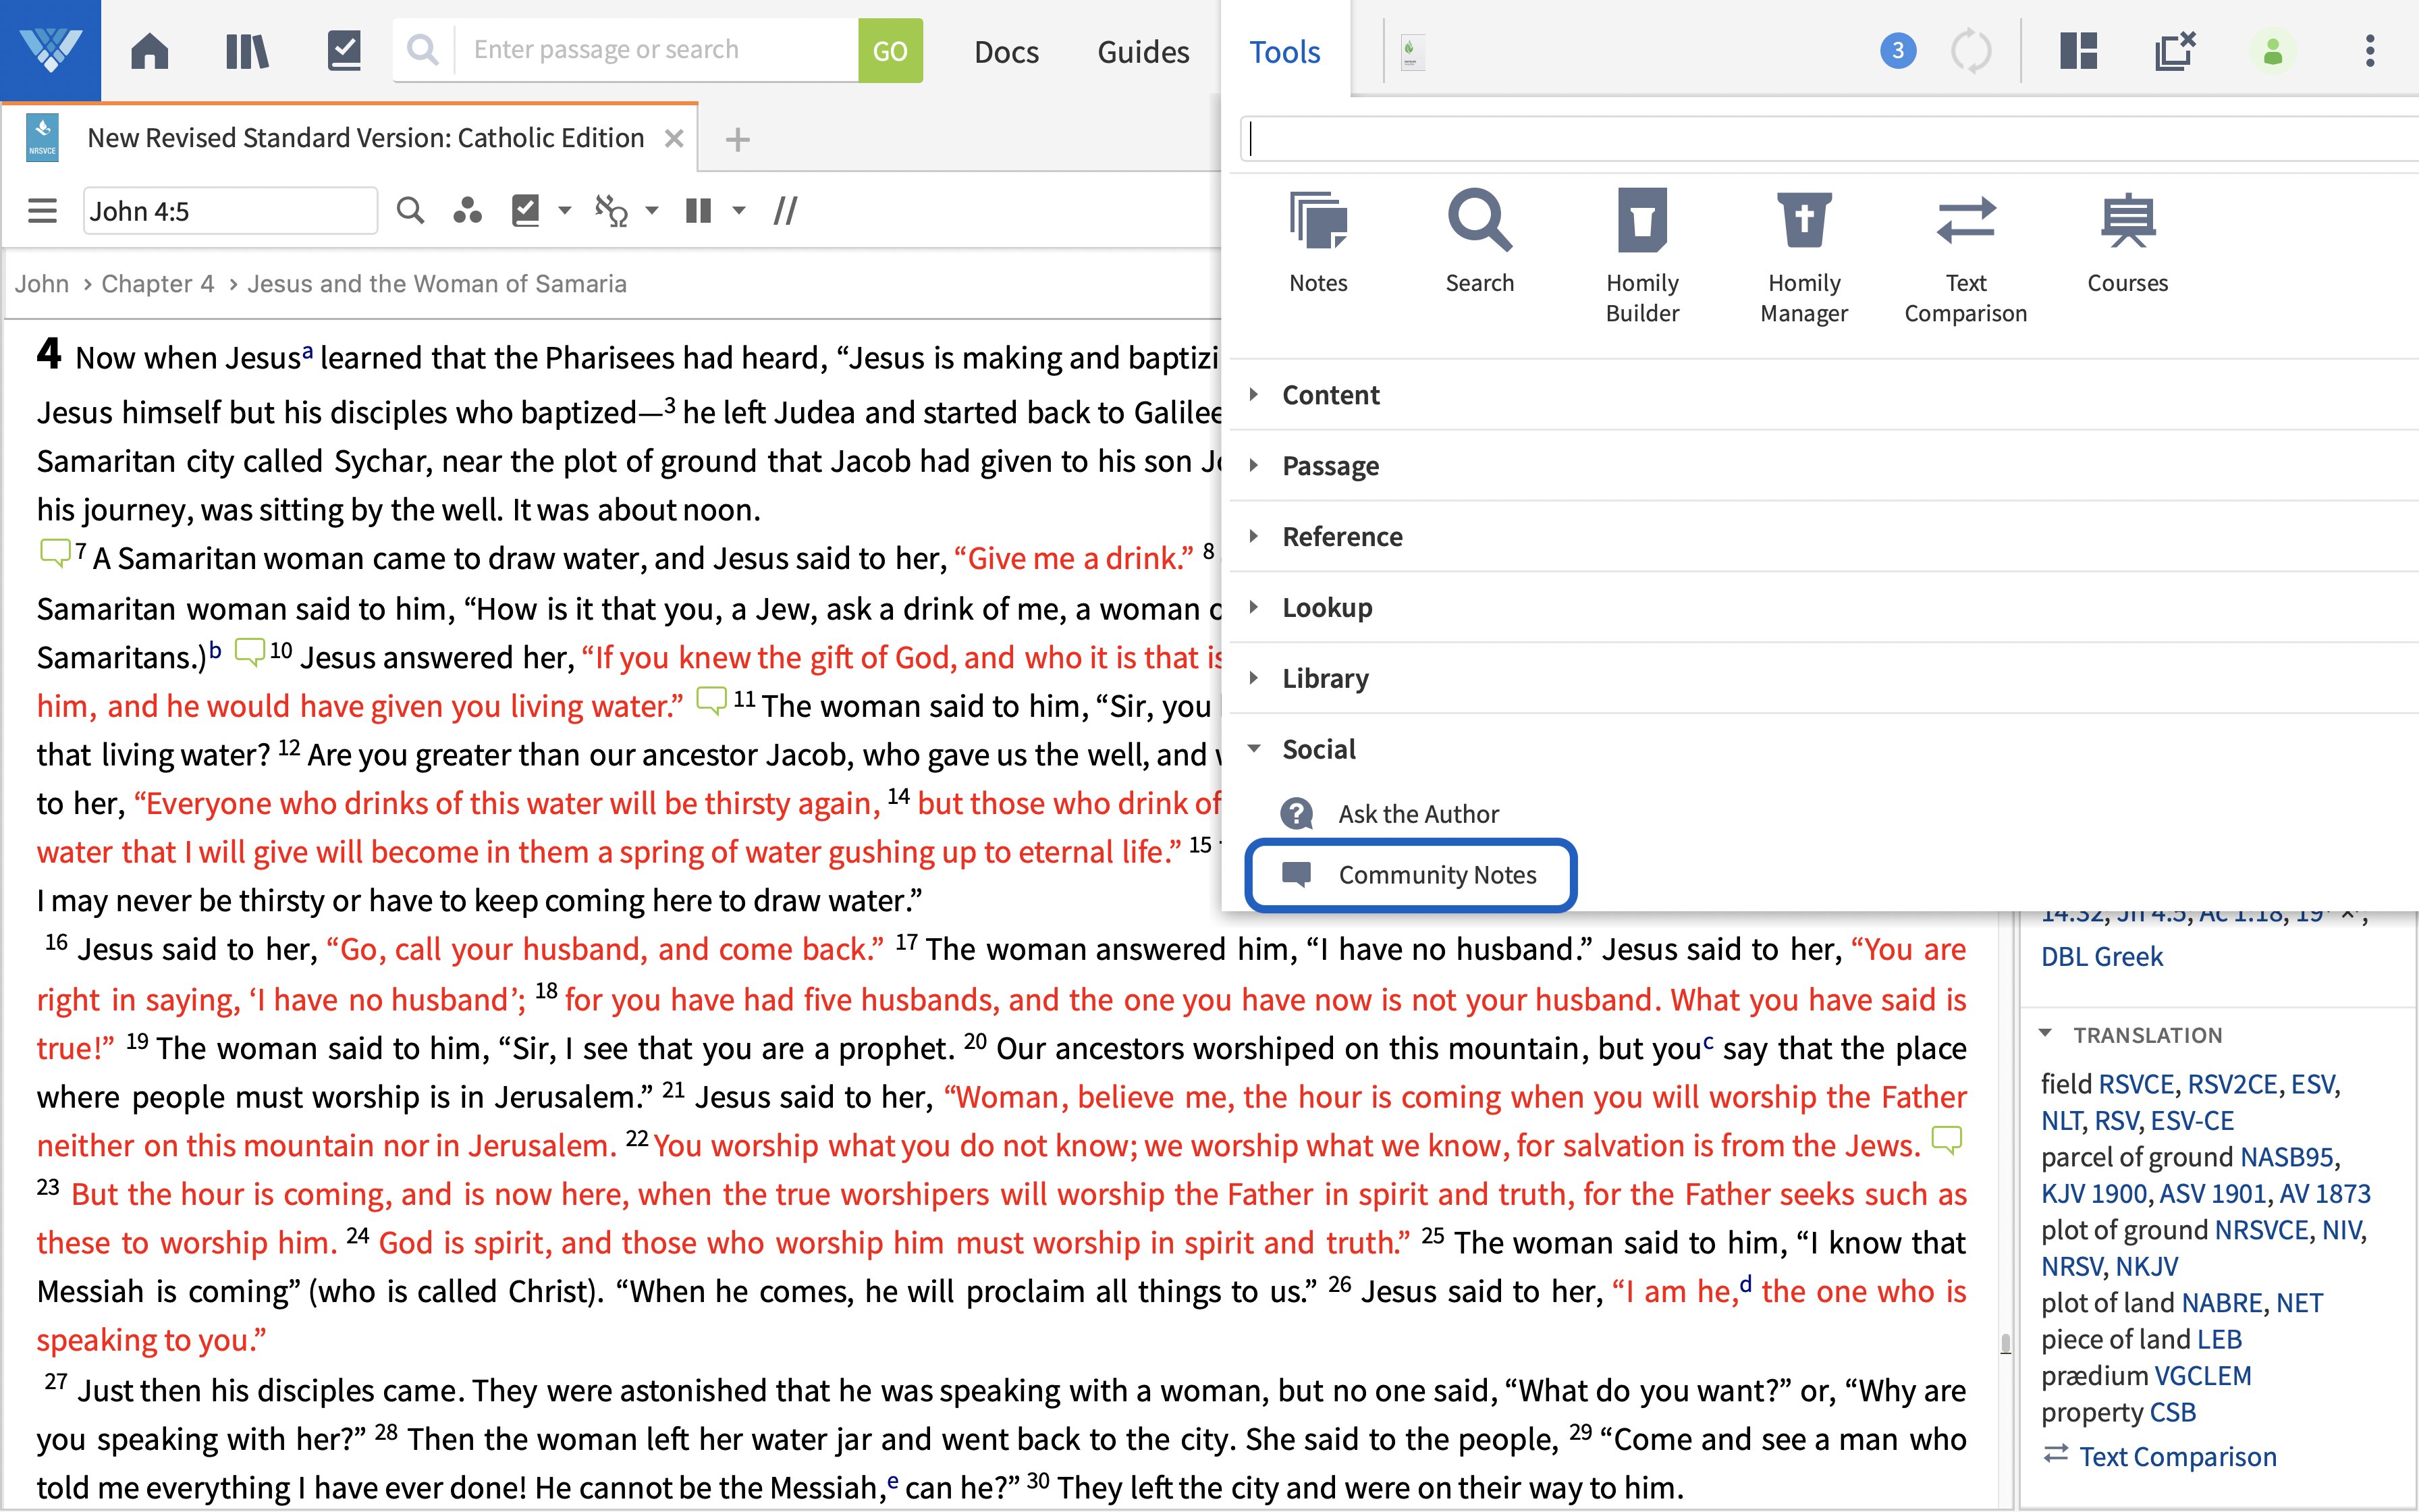This screenshot has height=1512, width=2419.
Task: Expand the Lookup section
Action: [1326, 607]
